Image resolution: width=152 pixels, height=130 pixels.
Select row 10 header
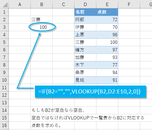pos(4,80)
